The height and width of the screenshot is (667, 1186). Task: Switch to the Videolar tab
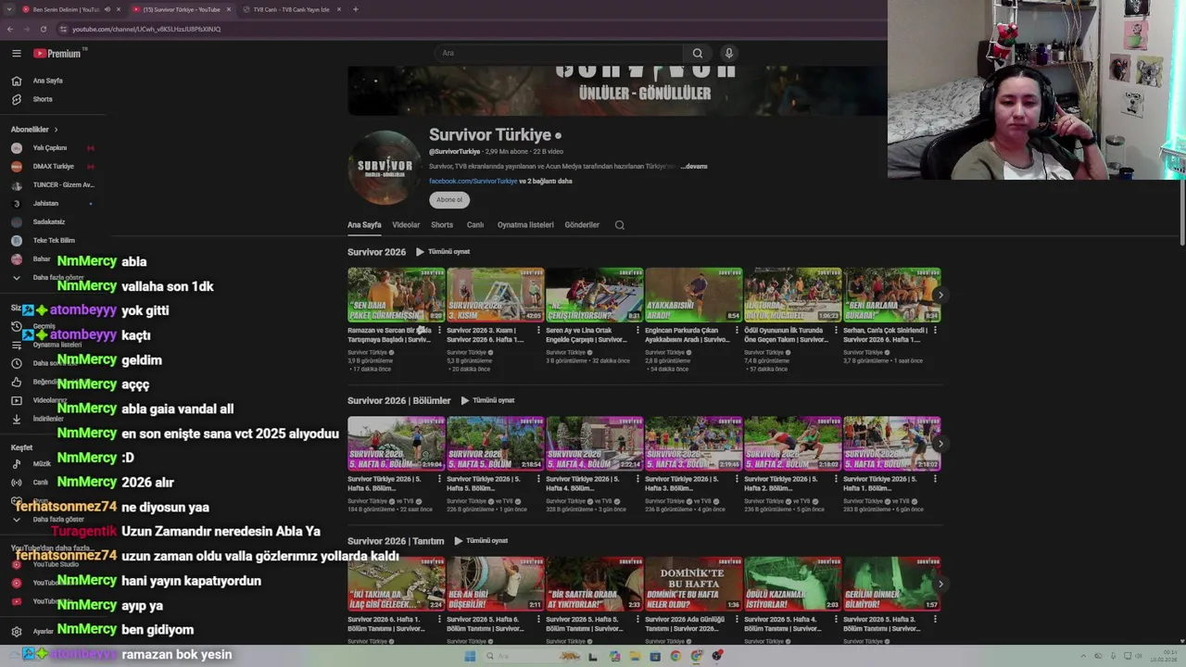406,225
